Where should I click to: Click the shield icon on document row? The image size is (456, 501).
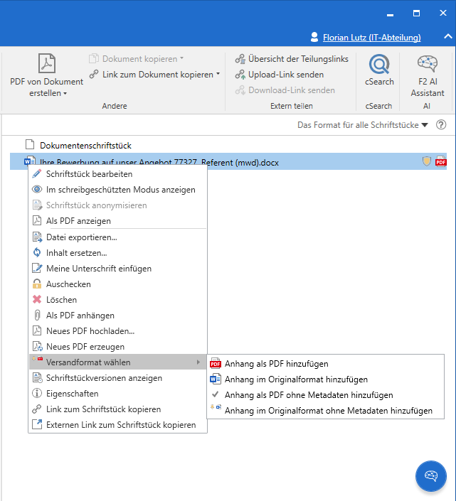click(427, 162)
